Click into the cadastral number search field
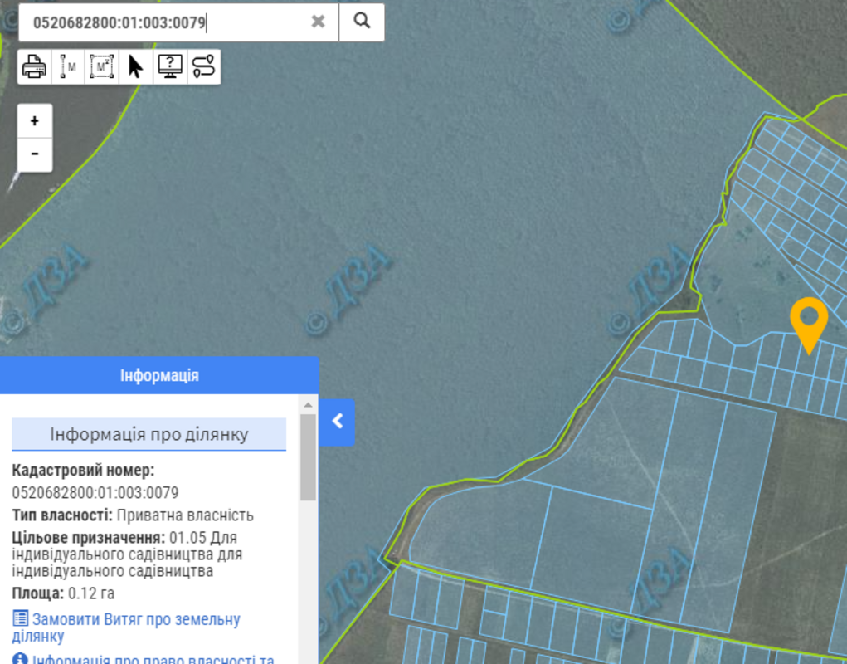Image resolution: width=847 pixels, height=664 pixels. tap(166, 22)
